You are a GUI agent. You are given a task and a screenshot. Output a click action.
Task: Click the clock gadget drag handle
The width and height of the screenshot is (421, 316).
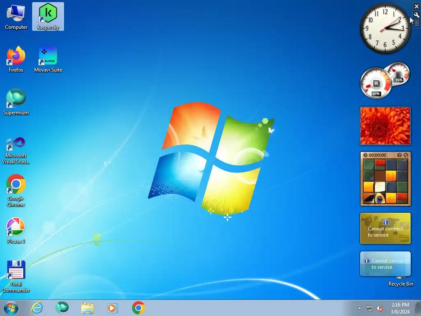point(416,23)
